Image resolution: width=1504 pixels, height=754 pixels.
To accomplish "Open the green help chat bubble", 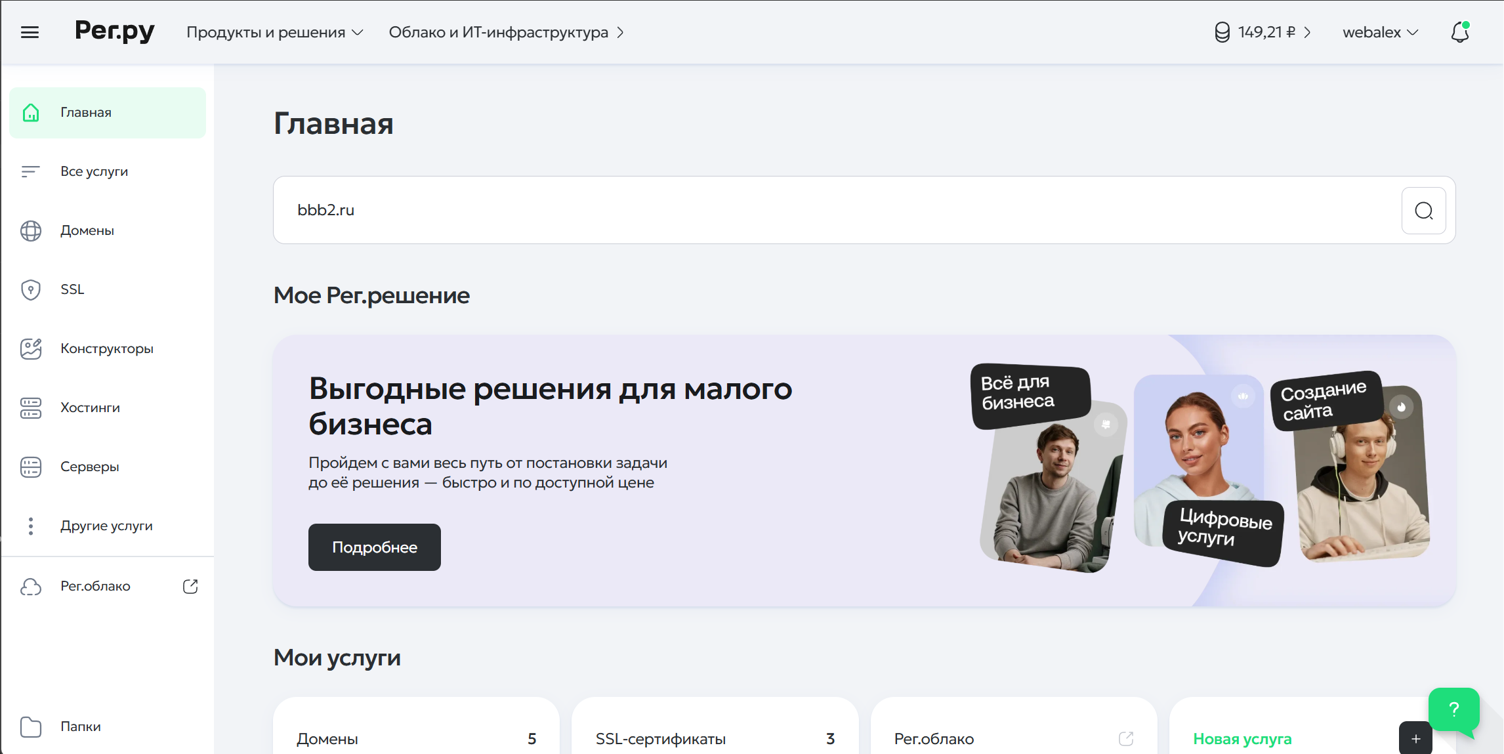I will 1454,709.
